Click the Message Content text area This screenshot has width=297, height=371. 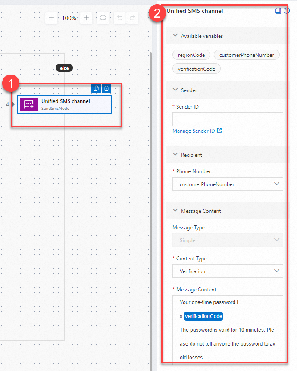(x=228, y=330)
